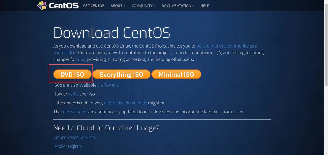Open the HELP menu item

point(205,5)
